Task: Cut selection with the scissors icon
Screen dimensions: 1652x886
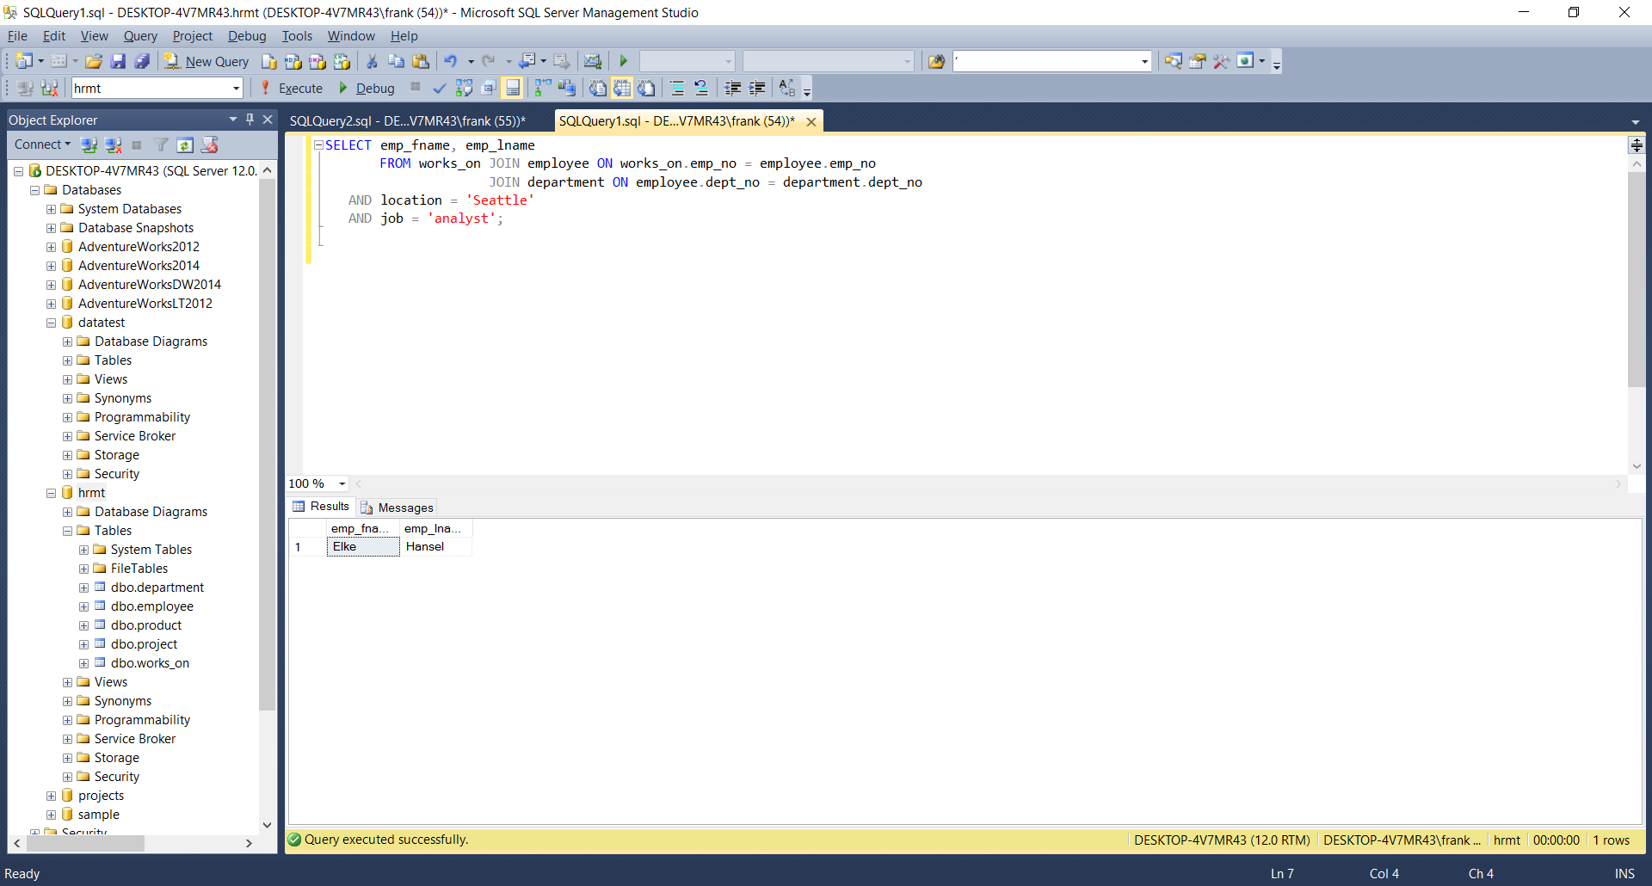Action: point(372,61)
